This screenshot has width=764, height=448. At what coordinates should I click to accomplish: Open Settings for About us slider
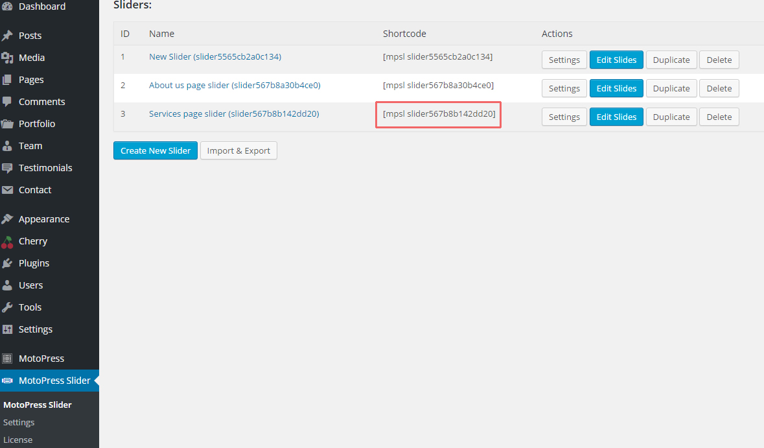click(564, 88)
